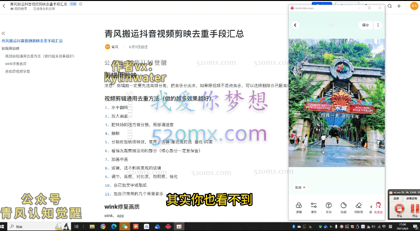Click the 我的空间 breadcrumb link
This screenshot has width=420, height=231.
[x=20, y=9]
